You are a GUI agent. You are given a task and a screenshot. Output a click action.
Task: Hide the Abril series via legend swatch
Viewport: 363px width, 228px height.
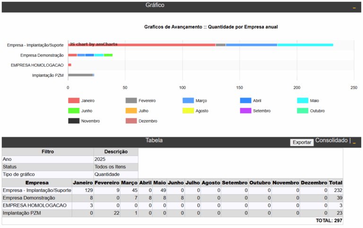pos(245,101)
